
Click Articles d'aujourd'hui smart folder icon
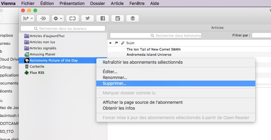[x=27, y=36]
